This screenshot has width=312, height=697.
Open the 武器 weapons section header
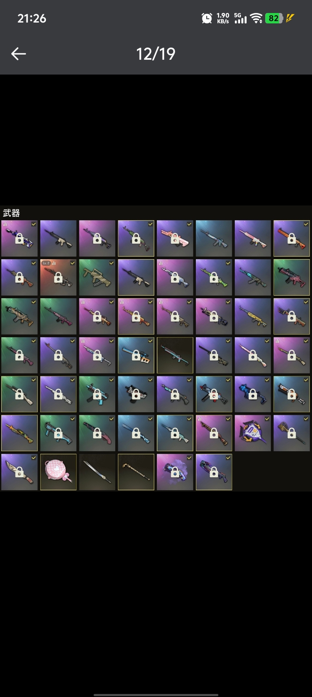(x=12, y=213)
